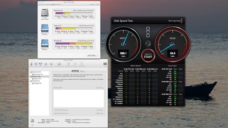This screenshot has height=128, width=228.
Task: Click the Write speed gauge dial
Action: [x=123, y=44]
